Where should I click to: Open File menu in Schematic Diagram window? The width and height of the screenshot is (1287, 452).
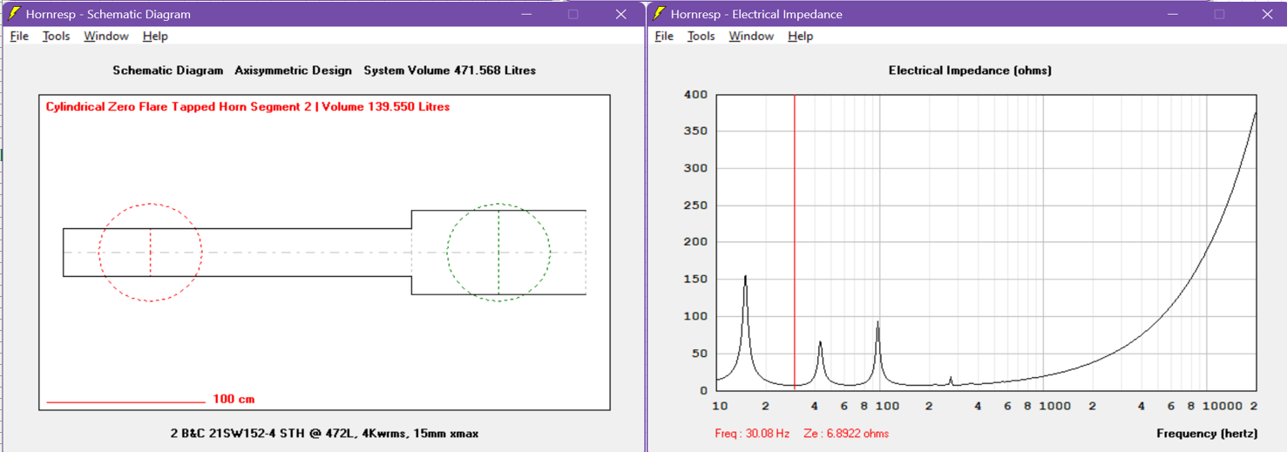19,36
